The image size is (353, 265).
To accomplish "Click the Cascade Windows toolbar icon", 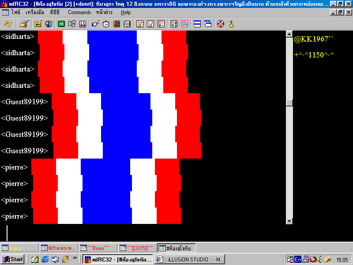I will click(208, 24).
